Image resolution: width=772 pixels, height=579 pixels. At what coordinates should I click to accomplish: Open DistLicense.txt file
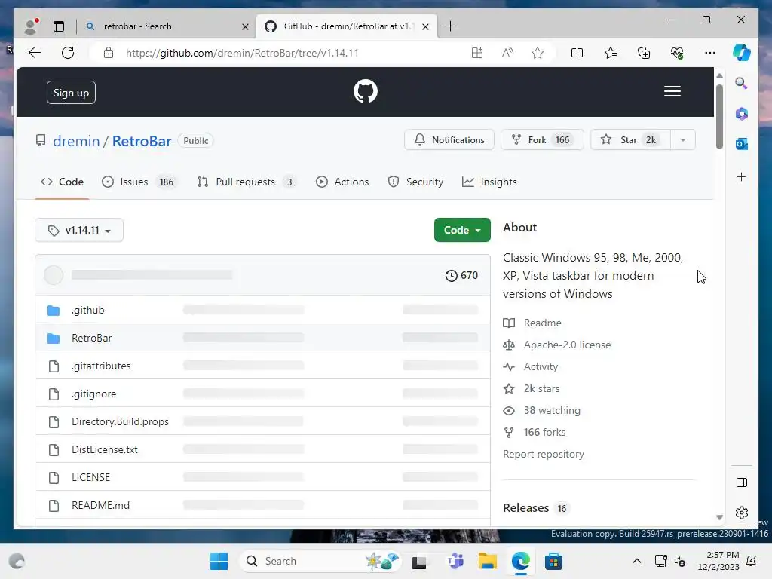click(x=105, y=449)
